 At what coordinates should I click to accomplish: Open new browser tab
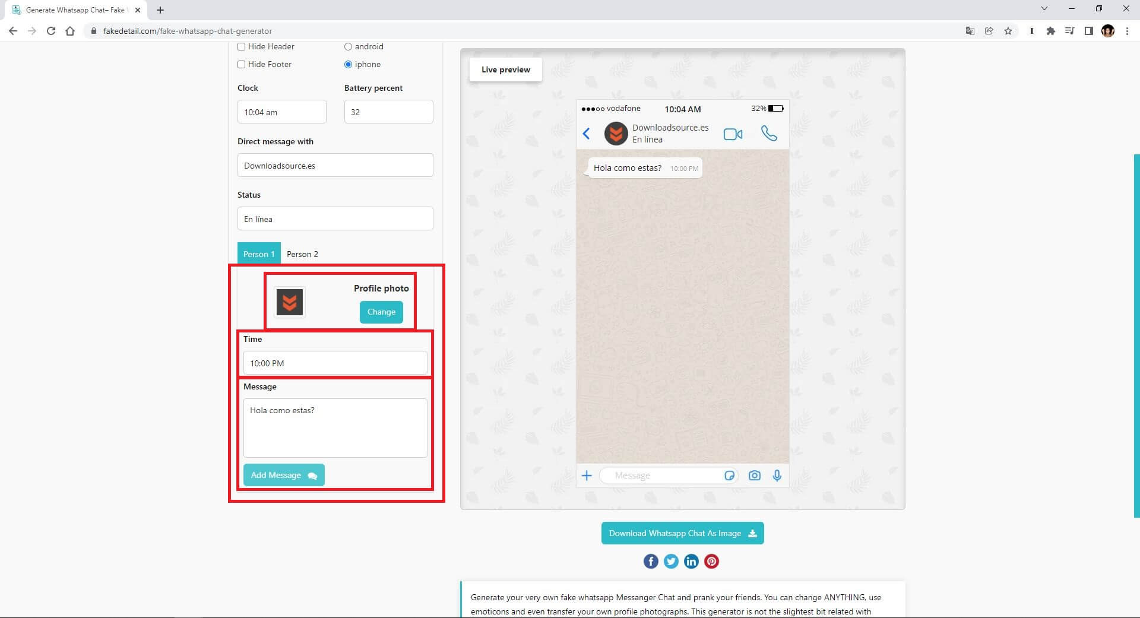click(x=160, y=10)
